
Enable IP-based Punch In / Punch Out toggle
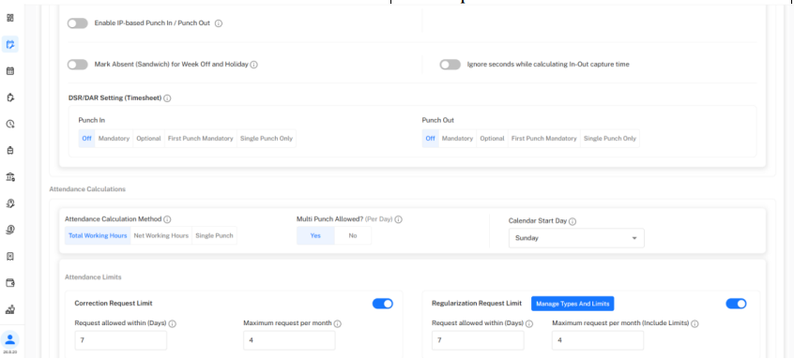tap(78, 23)
